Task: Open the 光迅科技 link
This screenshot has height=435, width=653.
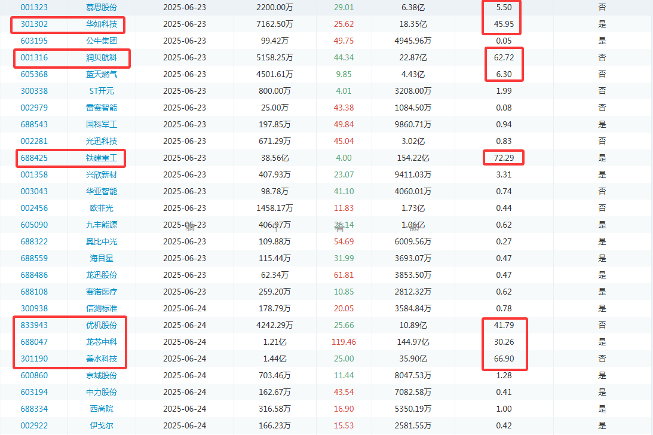Action: 102,141
